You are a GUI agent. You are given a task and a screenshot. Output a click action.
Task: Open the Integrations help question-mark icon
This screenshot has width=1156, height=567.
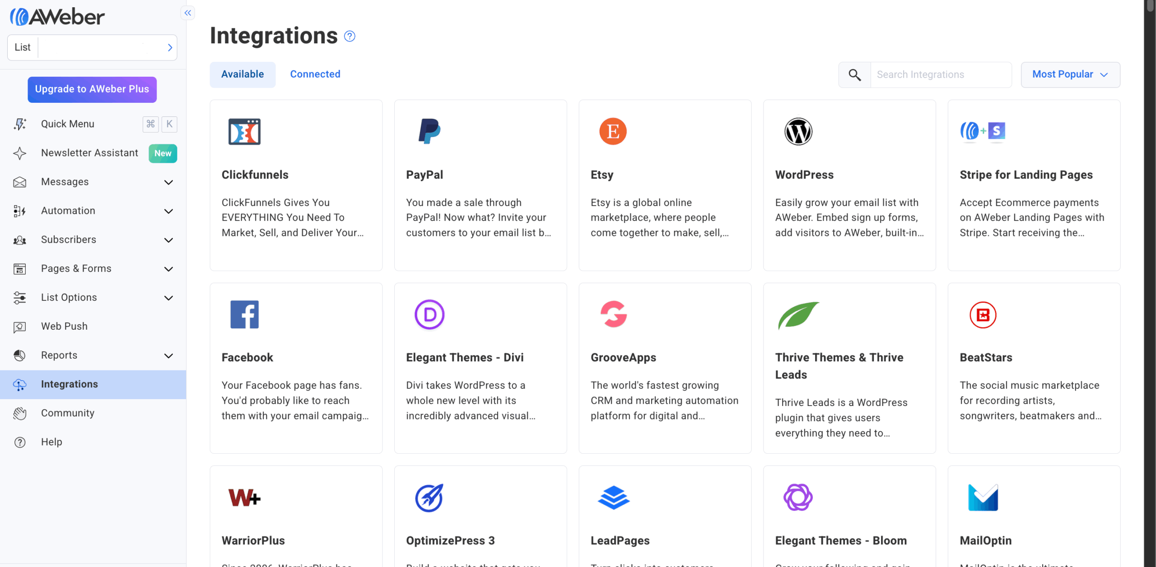tap(350, 36)
